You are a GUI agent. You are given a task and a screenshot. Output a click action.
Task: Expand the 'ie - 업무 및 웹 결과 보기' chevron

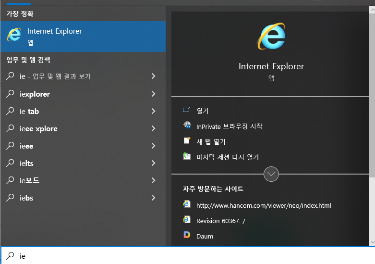154,76
